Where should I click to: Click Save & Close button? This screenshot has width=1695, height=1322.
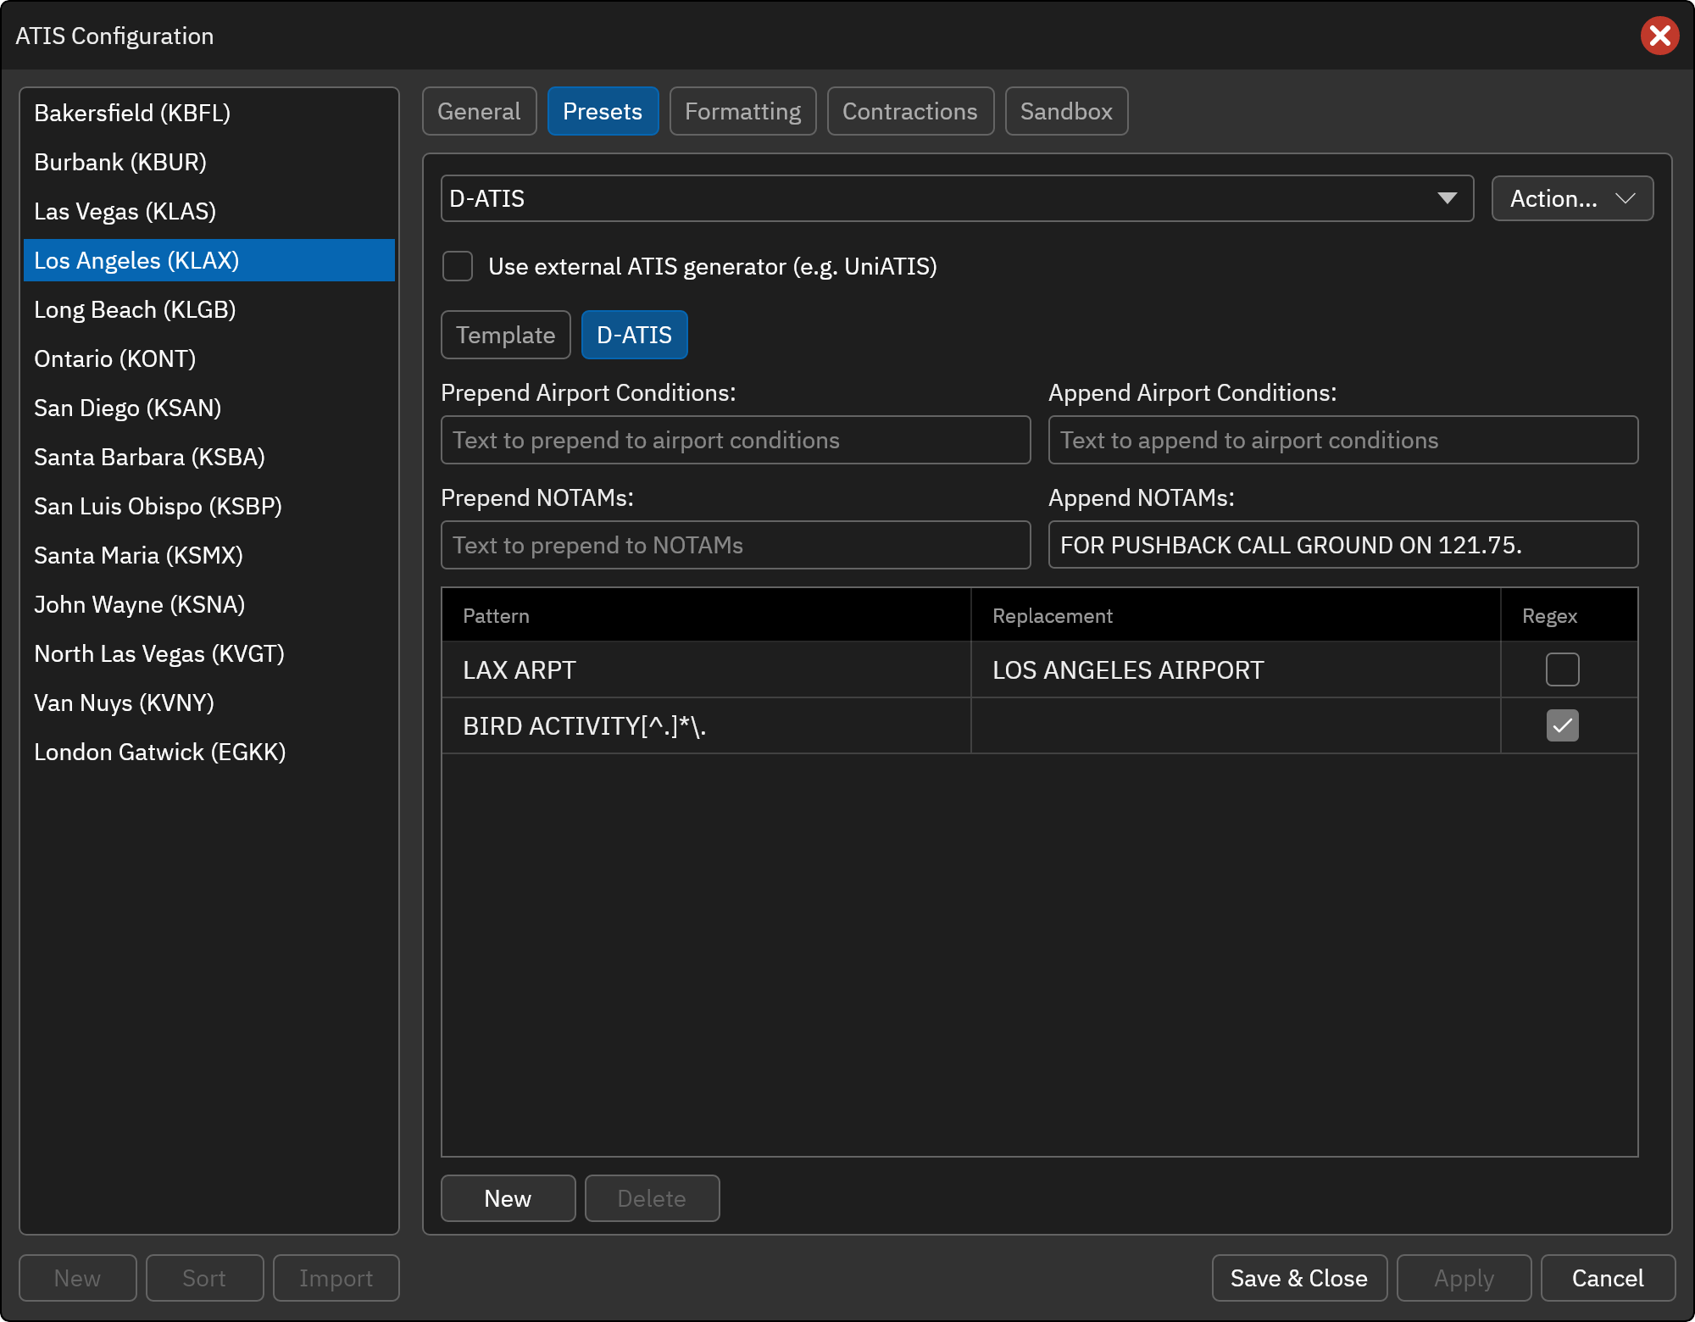(1299, 1278)
